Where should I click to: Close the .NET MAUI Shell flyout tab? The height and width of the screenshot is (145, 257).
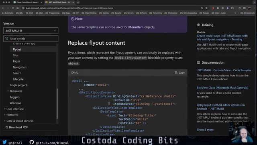[x=73, y=2]
